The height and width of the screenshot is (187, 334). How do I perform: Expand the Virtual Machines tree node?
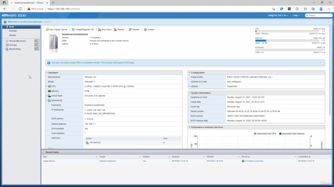4,41
